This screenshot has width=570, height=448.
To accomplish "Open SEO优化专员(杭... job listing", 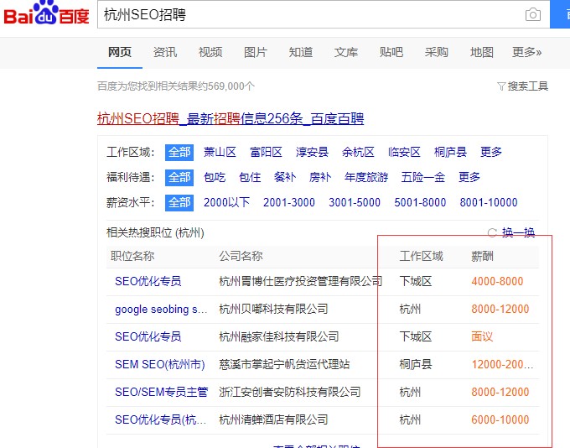I will (x=161, y=419).
